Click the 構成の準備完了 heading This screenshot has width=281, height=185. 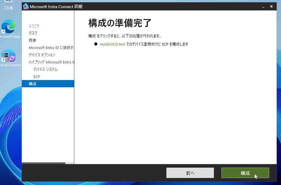tap(120, 23)
